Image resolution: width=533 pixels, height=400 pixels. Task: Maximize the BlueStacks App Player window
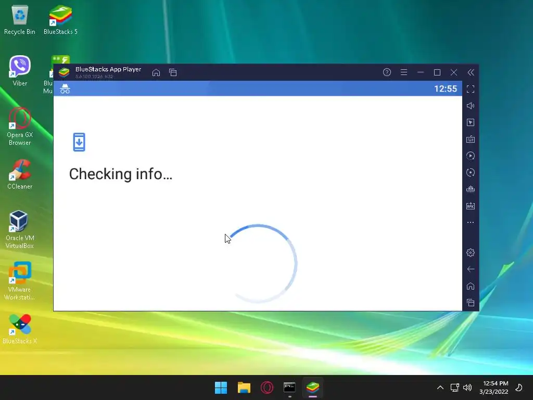437,72
